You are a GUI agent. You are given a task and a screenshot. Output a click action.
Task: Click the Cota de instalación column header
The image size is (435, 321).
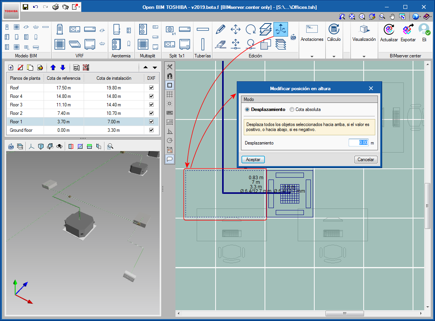[114, 78]
